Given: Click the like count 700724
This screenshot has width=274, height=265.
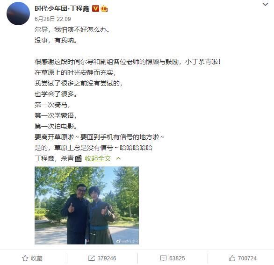Looking at the screenshot, I should (x=247, y=258).
